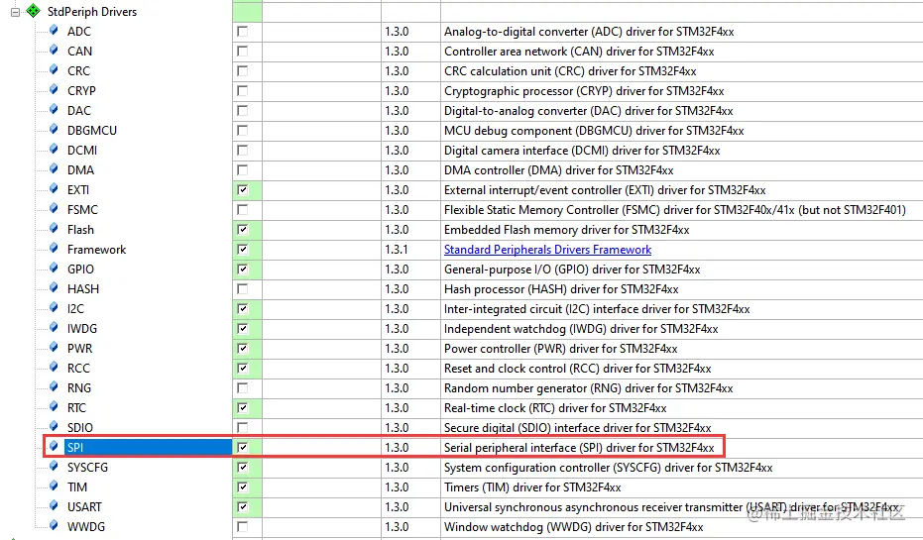
Task: Click the I2C component icon
Action: click(x=54, y=307)
